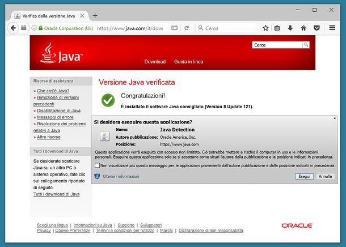Open Informazioni su Java footer link

pyautogui.click(x=92, y=225)
